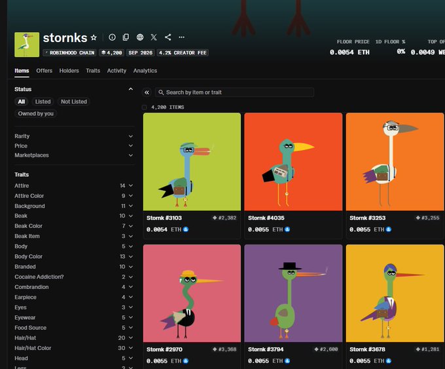Switch to the Traits tab
445x369 pixels.
(93, 71)
